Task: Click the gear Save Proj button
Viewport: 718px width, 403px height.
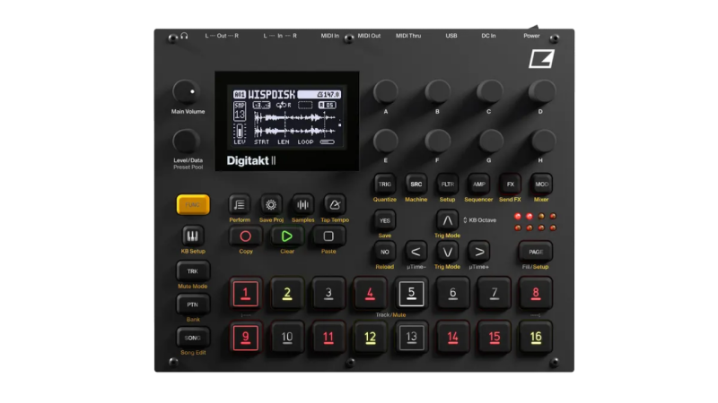Action: coord(271,204)
